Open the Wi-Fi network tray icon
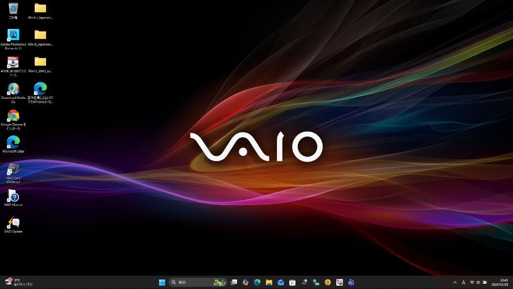This screenshot has height=289, width=513. tap(472, 282)
